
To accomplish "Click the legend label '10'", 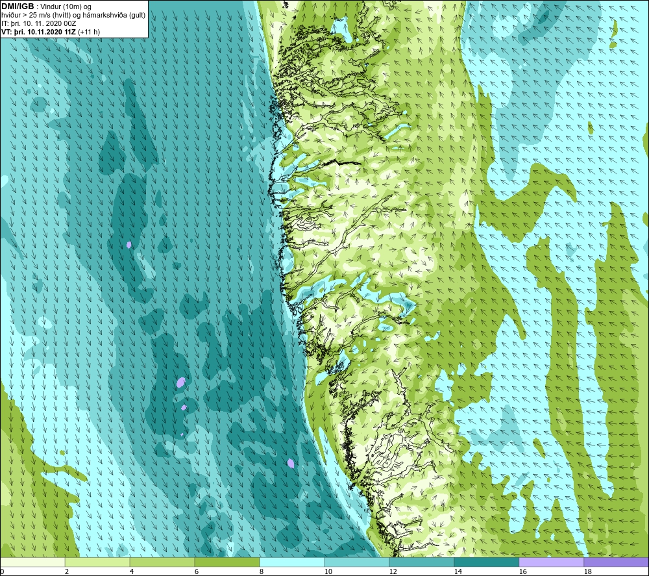I will [328, 571].
